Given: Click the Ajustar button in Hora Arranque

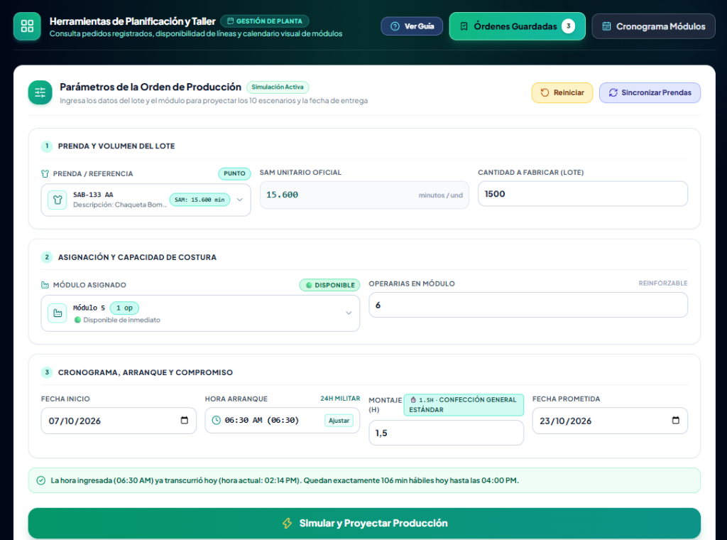Looking at the screenshot, I should pos(339,421).
